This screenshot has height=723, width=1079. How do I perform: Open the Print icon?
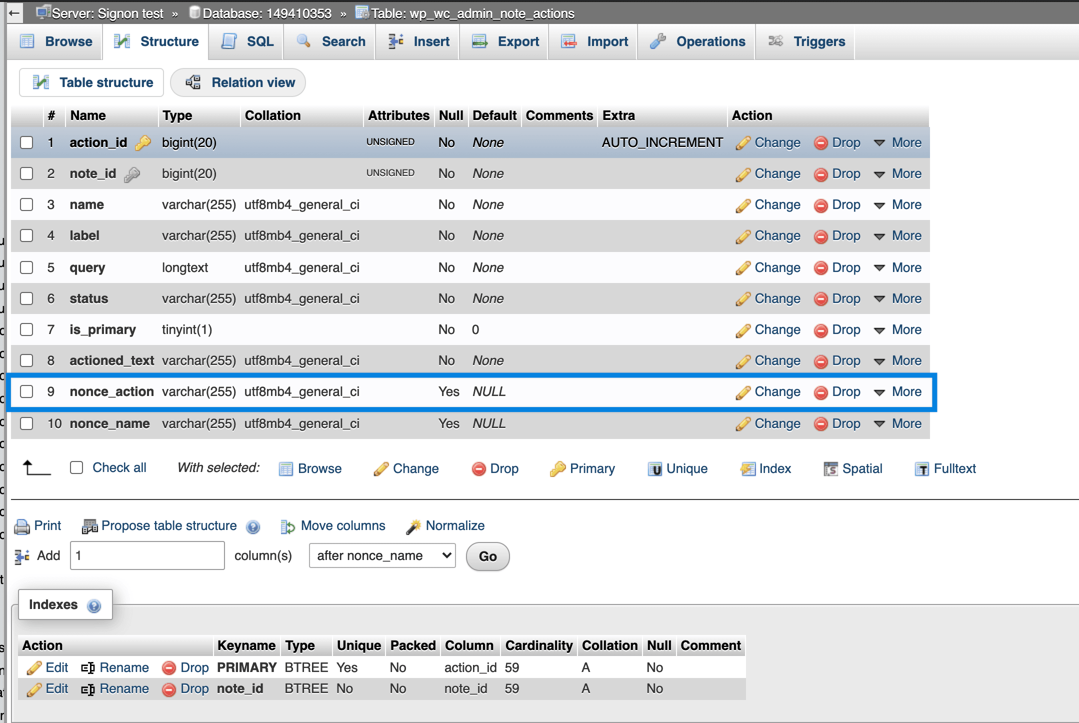pos(21,526)
